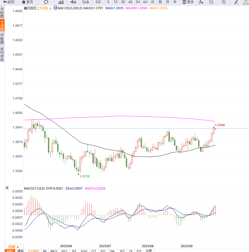
Task: Switch to 闪电图 side tab
Action: tap(2, 39)
